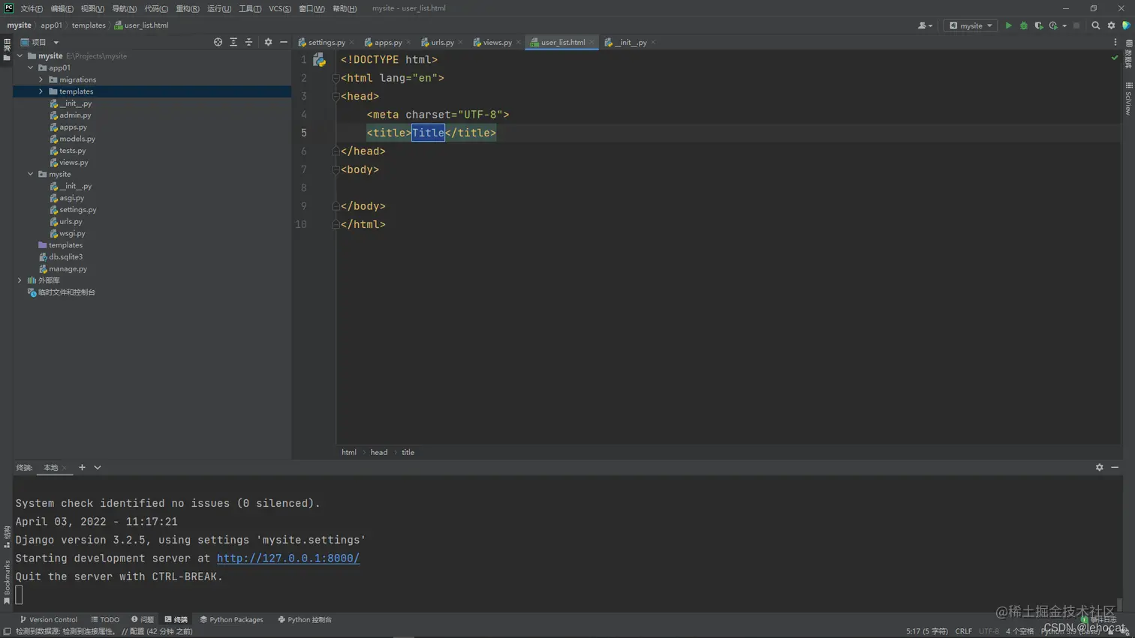The width and height of the screenshot is (1135, 638).
Task: Open Python Console tool window
Action: [305, 619]
